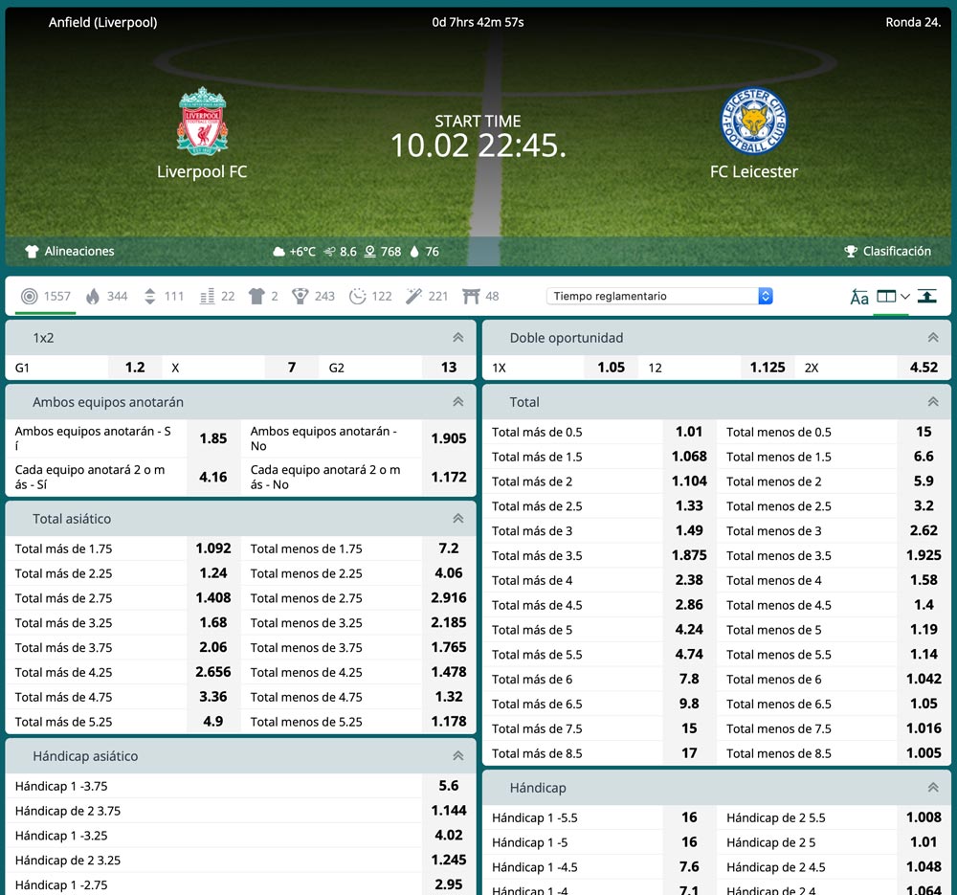Pick Total menos de 2.5 at 3.2
Screen dimensions: 957x895
924,506
